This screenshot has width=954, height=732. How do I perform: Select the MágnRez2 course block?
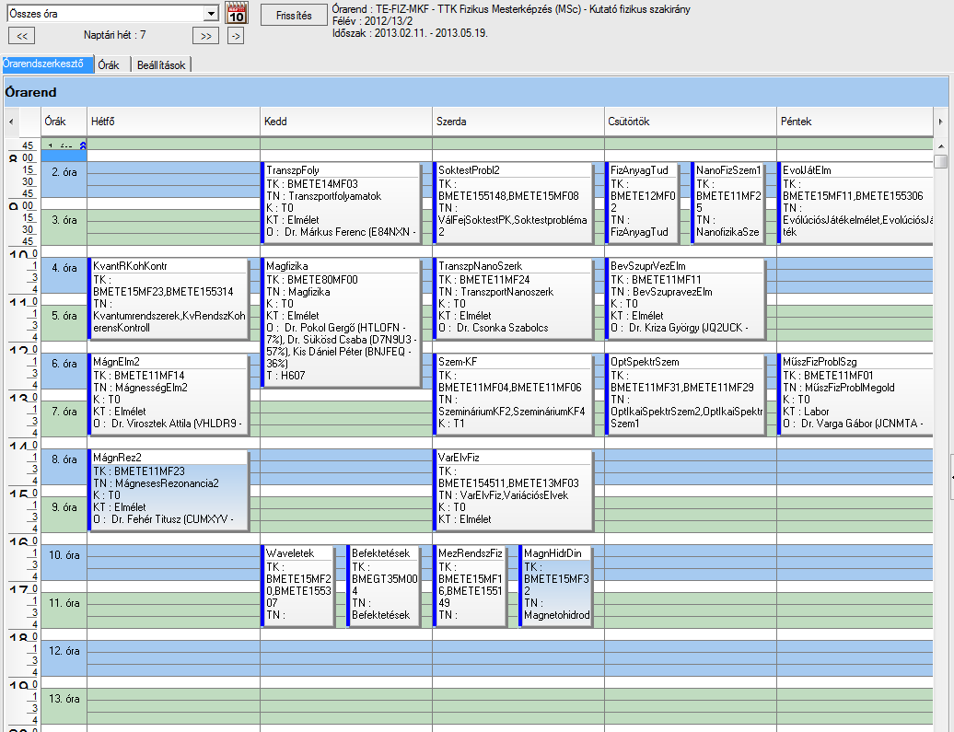click(169, 490)
